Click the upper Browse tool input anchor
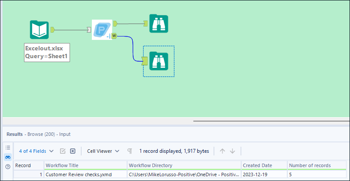The height and width of the screenshot is (181, 350). [145, 23]
